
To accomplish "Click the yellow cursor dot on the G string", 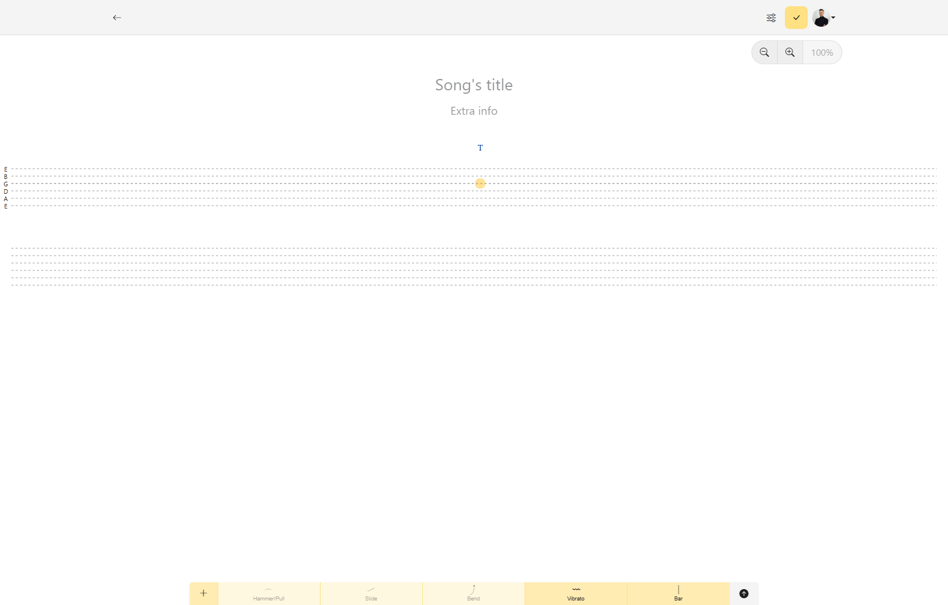I will (480, 183).
